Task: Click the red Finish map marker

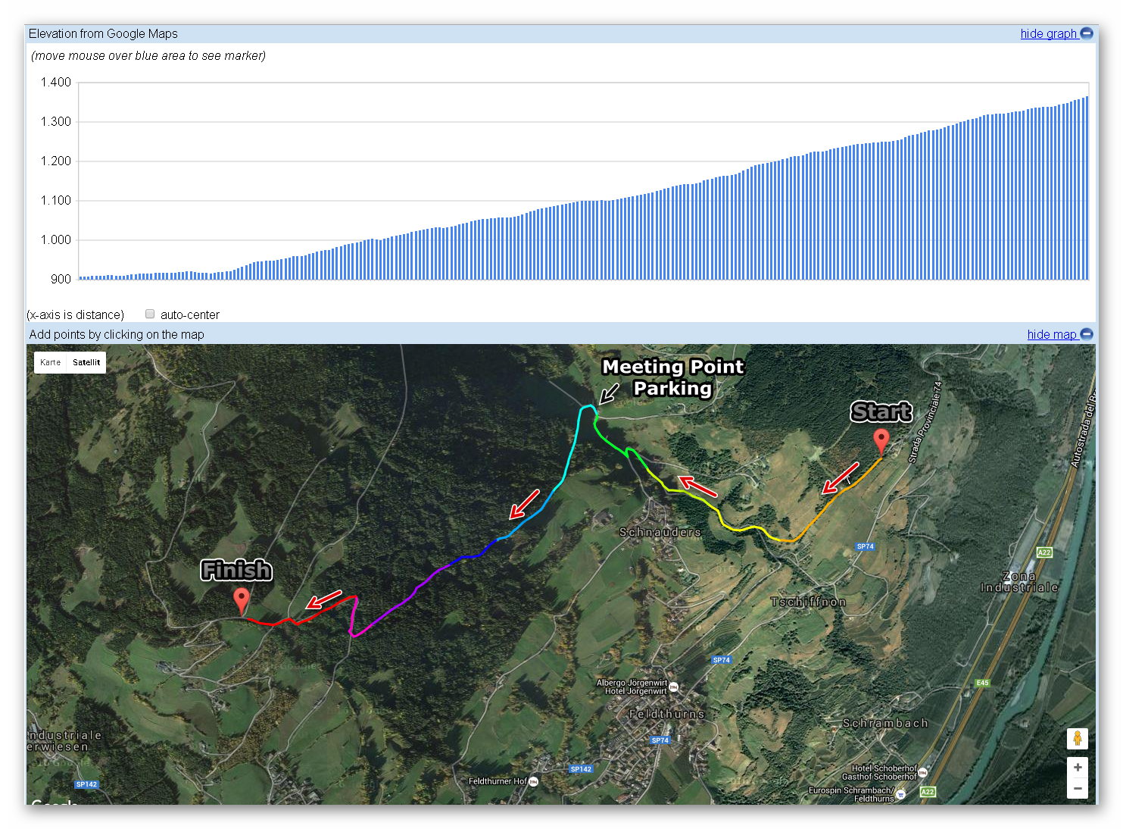Action: (241, 599)
